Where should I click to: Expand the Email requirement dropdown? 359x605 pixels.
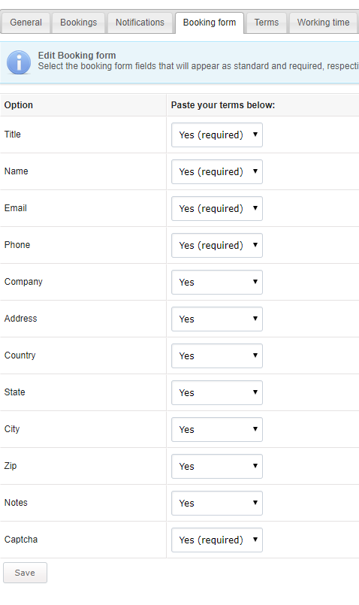(217, 208)
